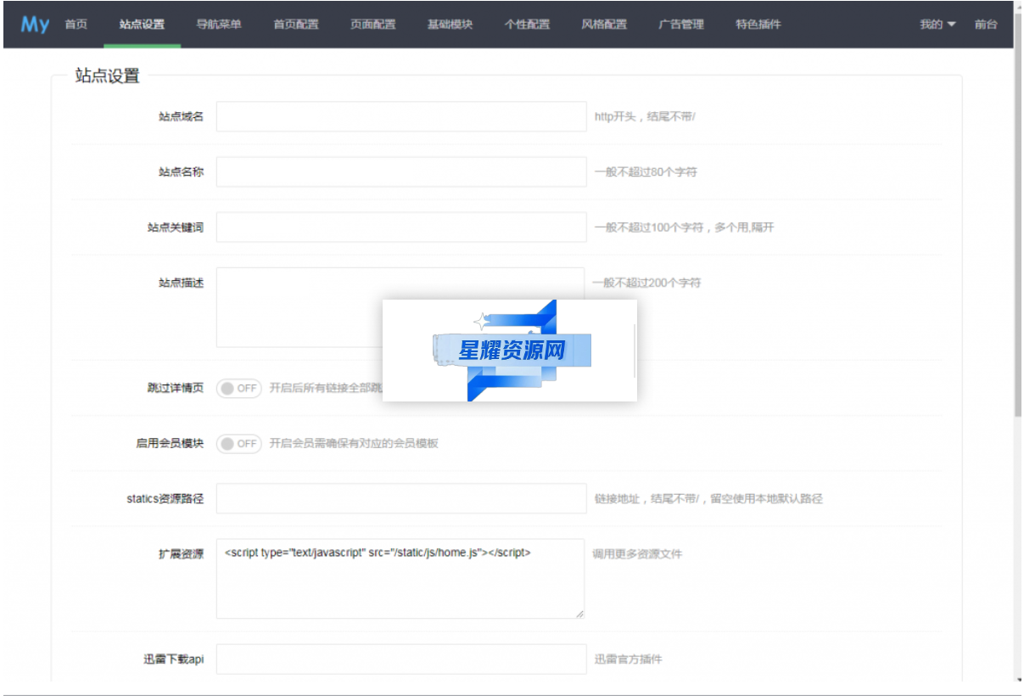Click the 迅雷下载api field label
This screenshot has height=696, width=1024.
174,659
